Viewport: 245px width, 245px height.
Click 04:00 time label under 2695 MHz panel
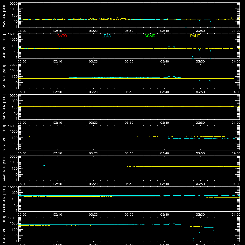236,153
